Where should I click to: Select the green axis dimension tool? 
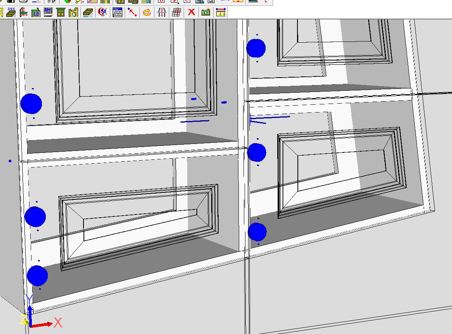(23, 12)
